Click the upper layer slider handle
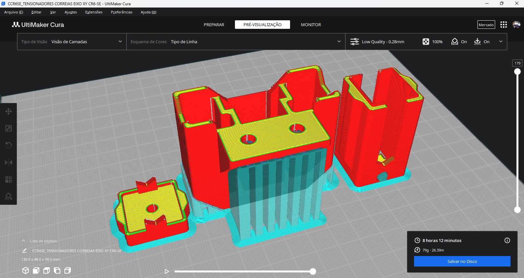The image size is (524, 278). pos(517,71)
